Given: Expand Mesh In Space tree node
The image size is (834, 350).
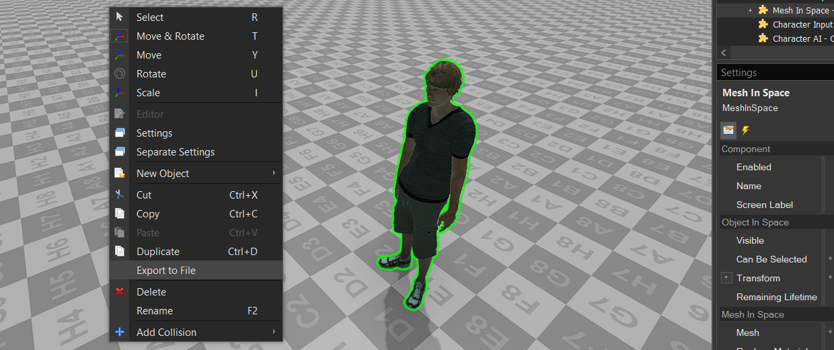Looking at the screenshot, I should point(750,10).
